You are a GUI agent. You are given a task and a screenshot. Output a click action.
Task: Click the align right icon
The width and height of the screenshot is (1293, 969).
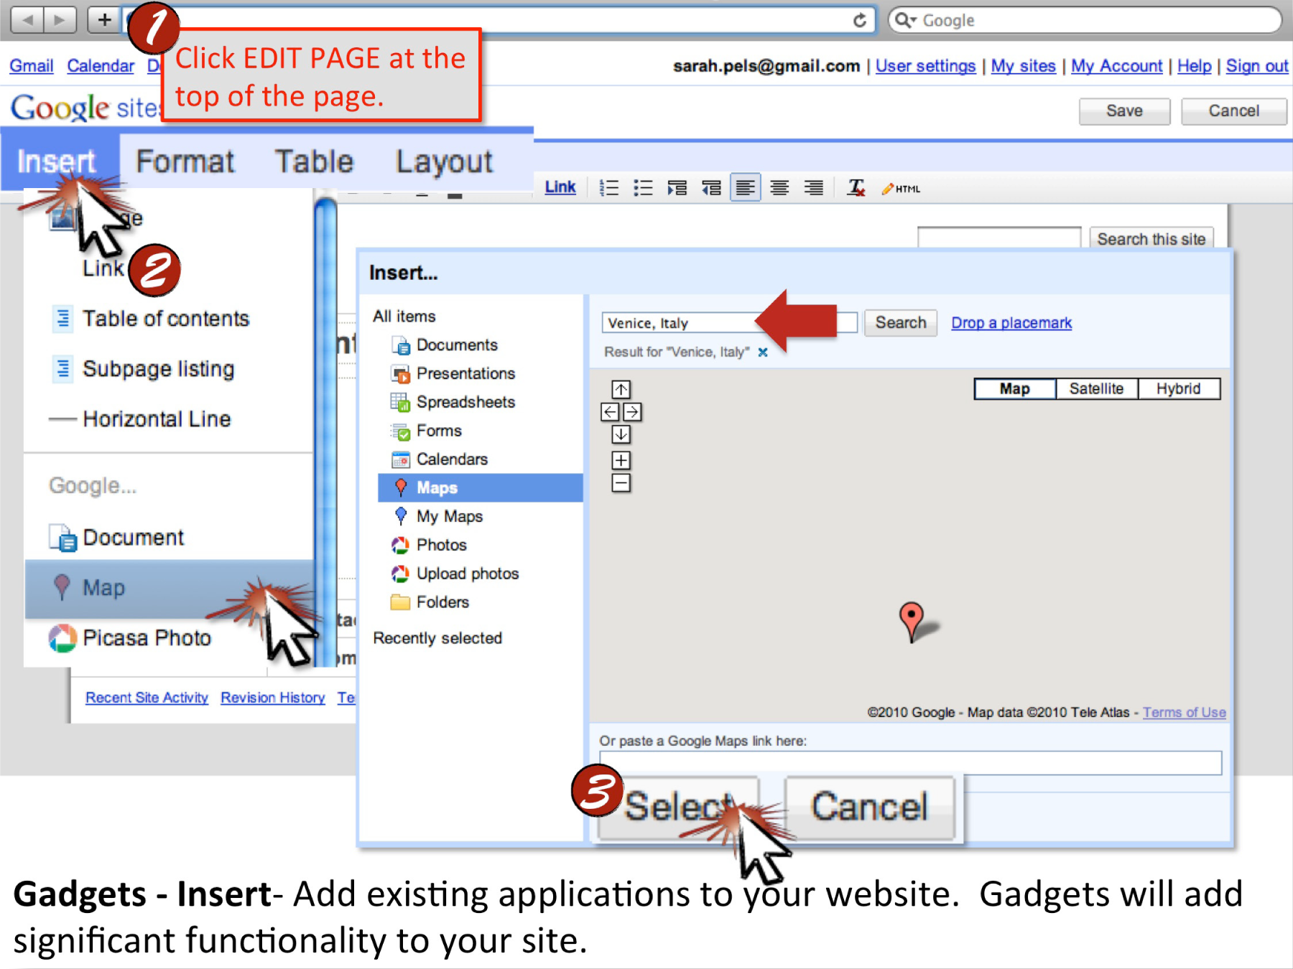(813, 188)
